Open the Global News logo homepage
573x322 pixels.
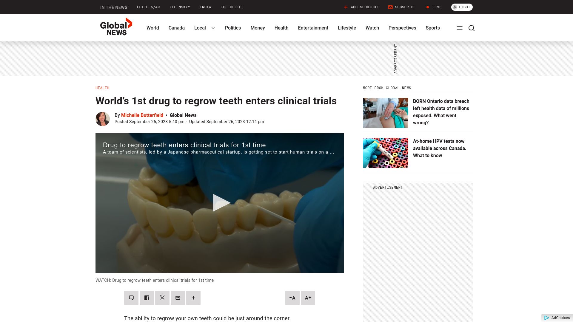(116, 27)
